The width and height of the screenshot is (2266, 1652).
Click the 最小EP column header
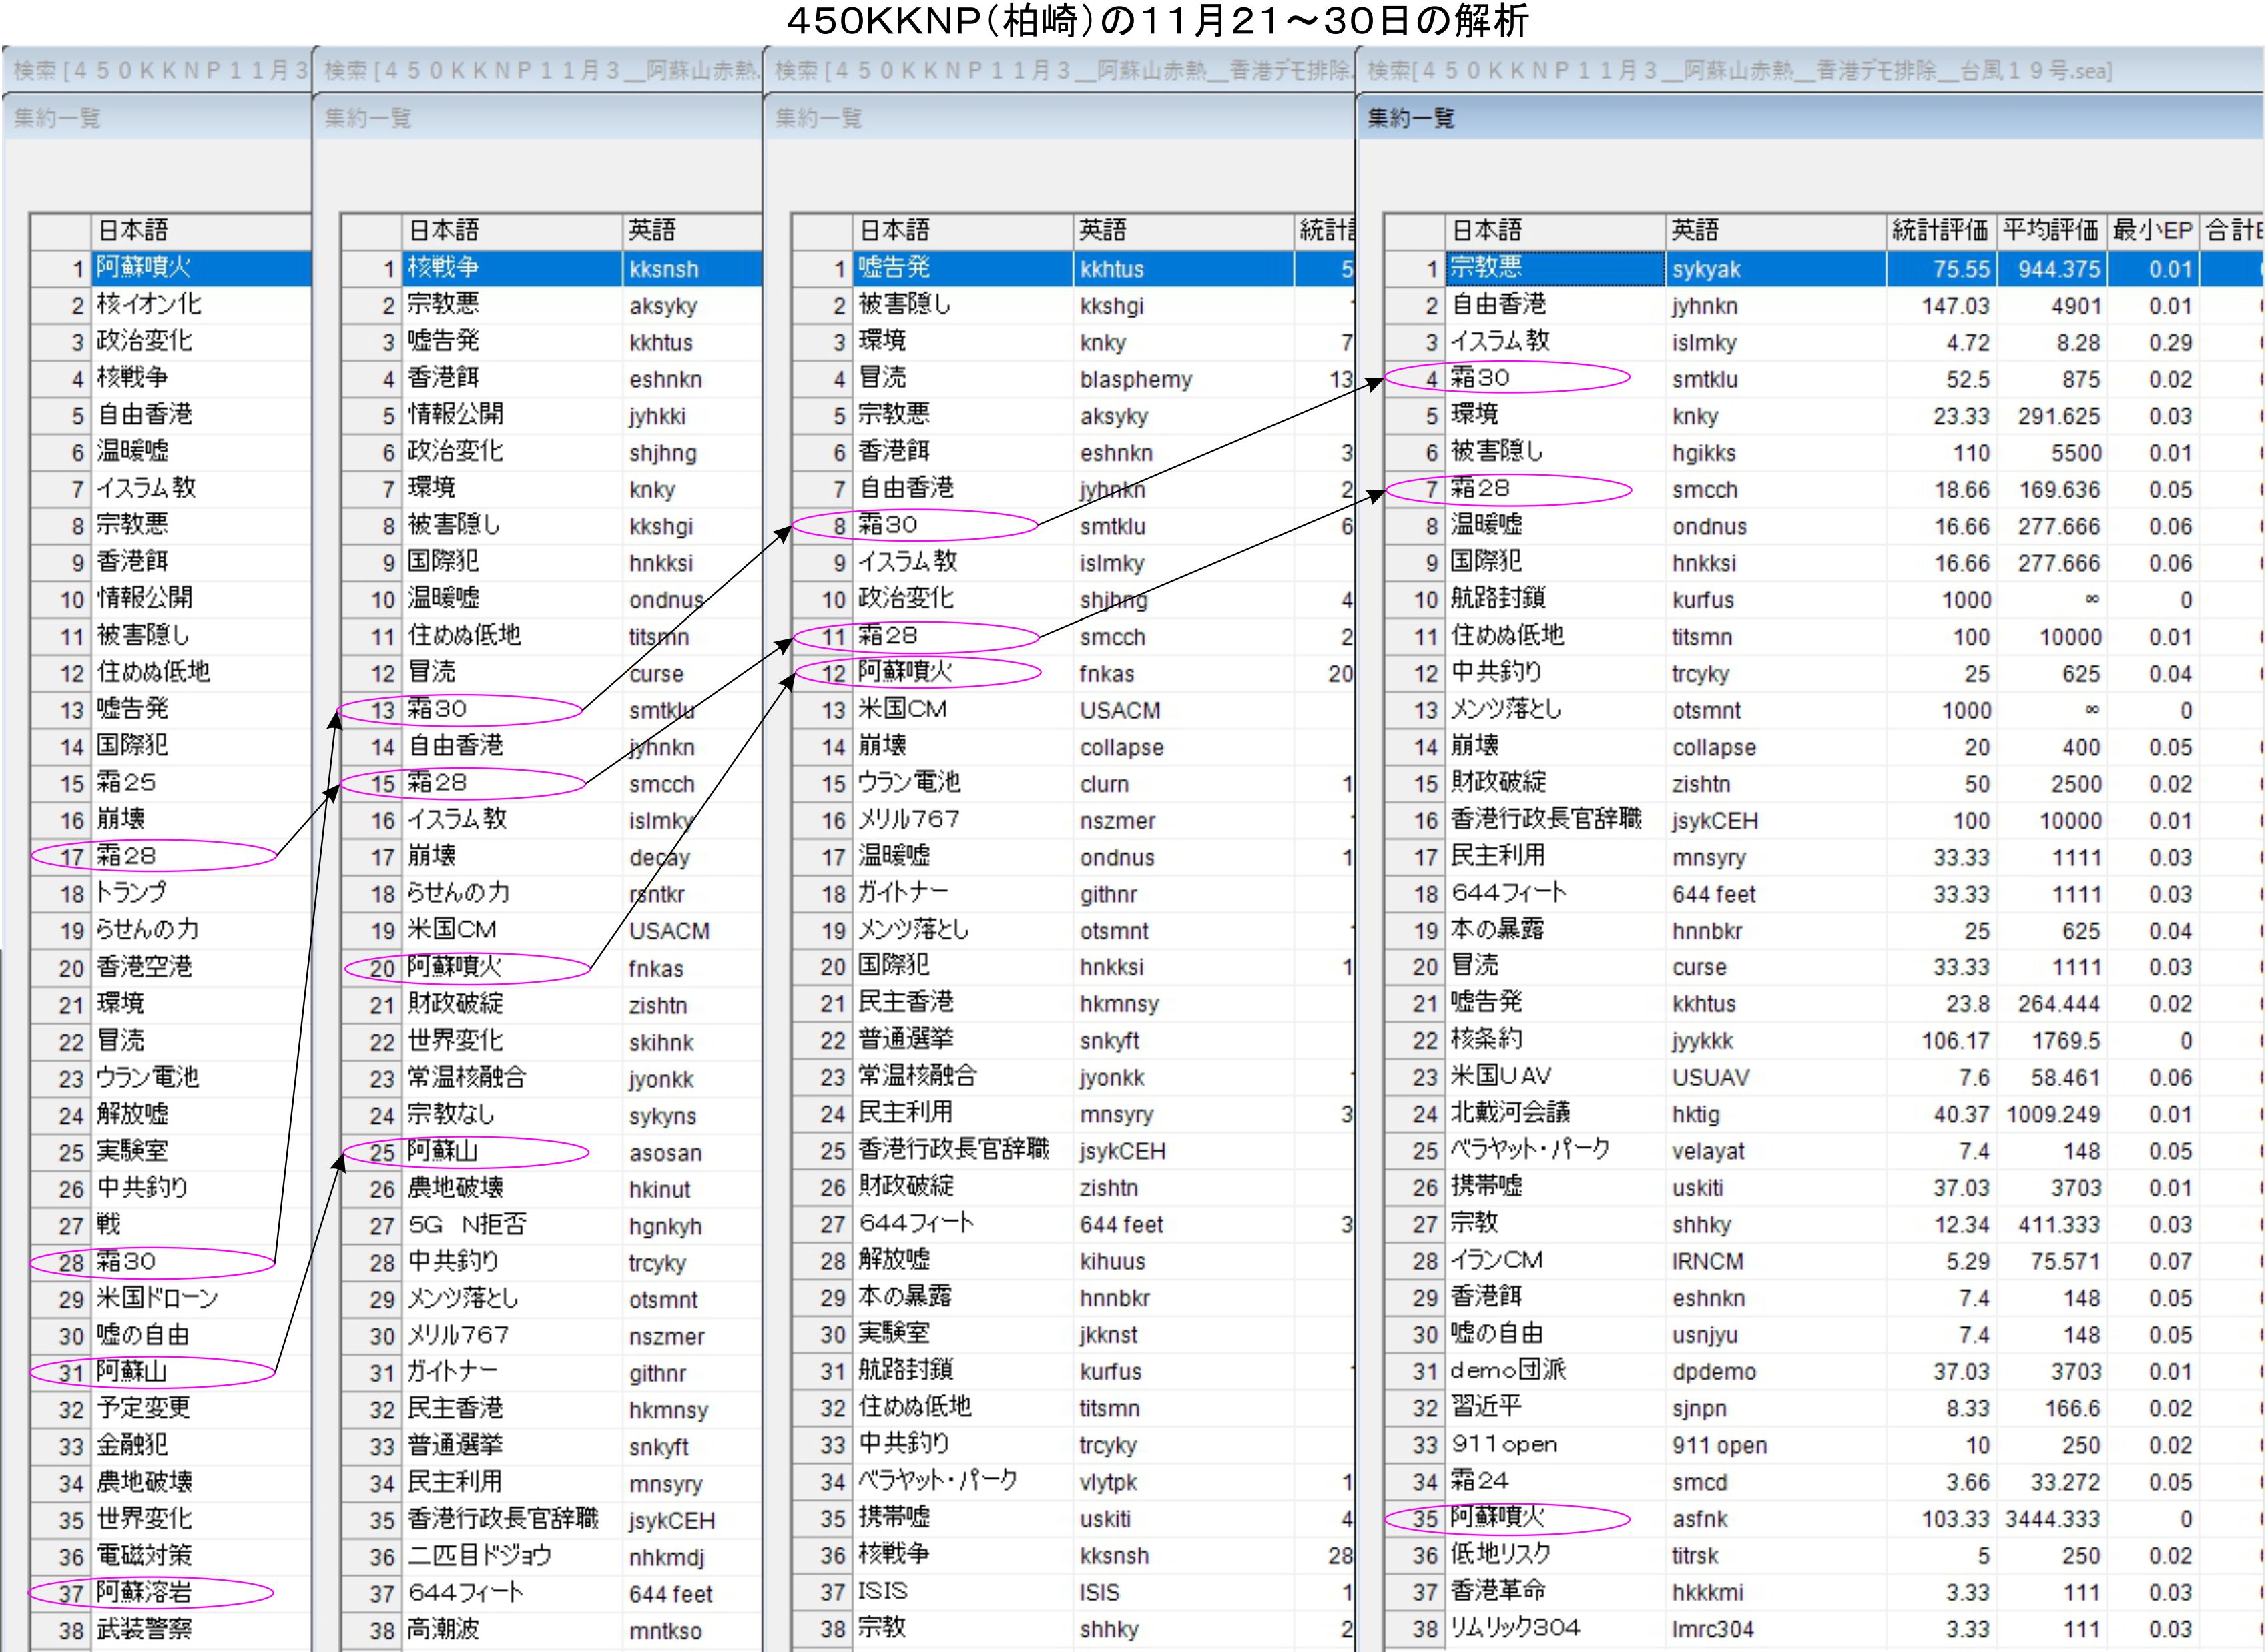(x=2152, y=231)
